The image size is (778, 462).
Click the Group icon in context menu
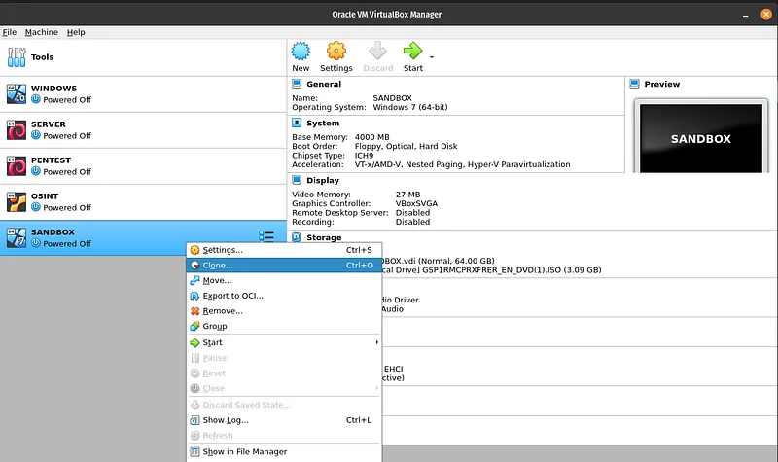pos(195,326)
